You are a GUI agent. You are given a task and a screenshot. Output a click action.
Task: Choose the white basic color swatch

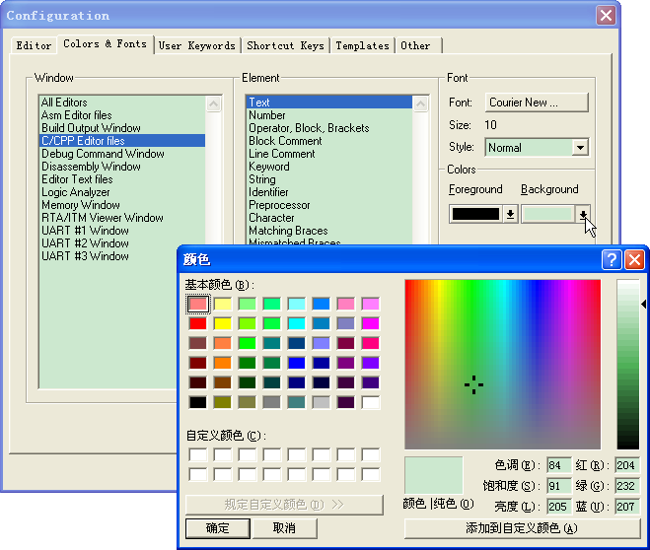(370, 402)
